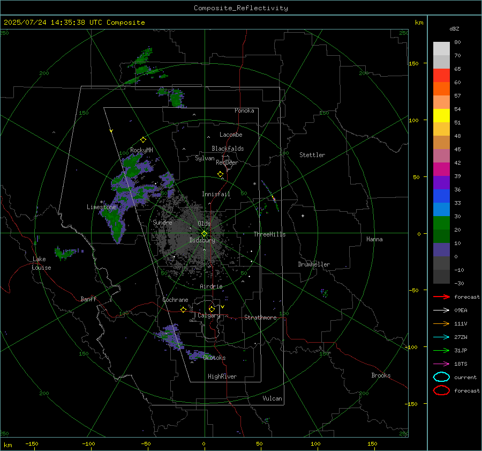Click the Limestone map label
The width and height of the screenshot is (482, 451).
tap(101, 207)
